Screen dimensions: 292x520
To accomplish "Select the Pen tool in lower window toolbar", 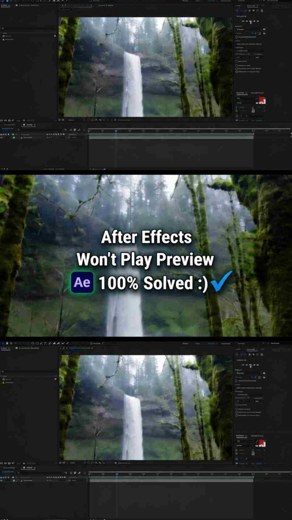I will tap(41, 343).
